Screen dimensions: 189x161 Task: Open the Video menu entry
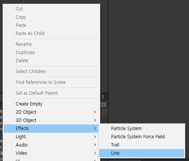[51, 153]
